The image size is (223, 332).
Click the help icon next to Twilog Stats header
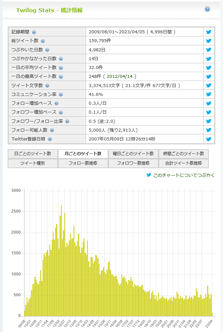click(207, 9)
